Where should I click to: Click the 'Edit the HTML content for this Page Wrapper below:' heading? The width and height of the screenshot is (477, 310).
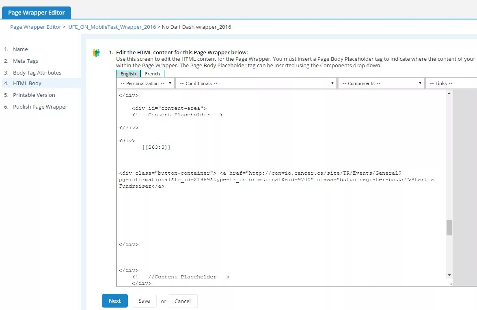click(182, 53)
